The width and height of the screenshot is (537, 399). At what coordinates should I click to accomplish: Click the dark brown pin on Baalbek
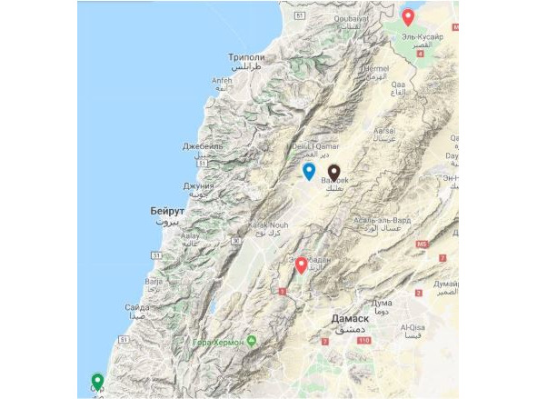pos(333,173)
